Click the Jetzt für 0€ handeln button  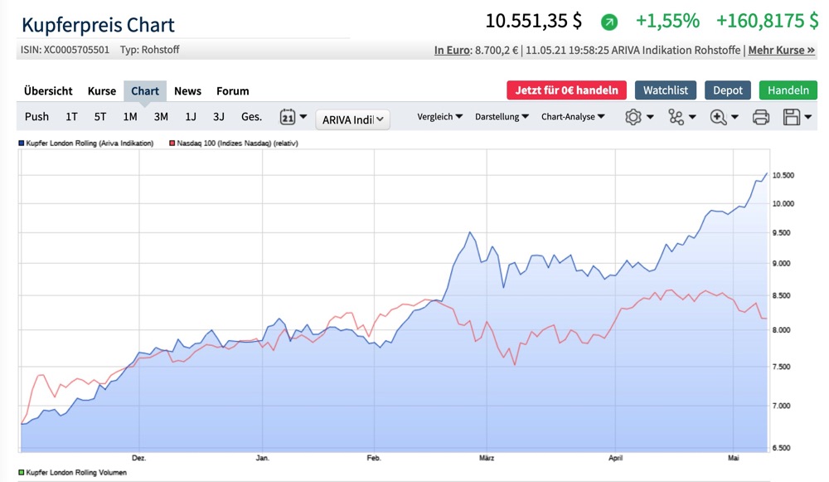point(565,90)
